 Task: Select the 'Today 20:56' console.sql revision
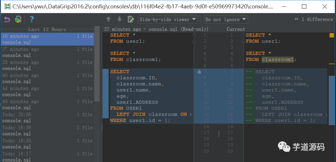click(x=47, y=118)
